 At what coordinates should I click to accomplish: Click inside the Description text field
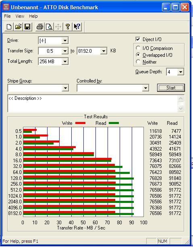pos(93,103)
